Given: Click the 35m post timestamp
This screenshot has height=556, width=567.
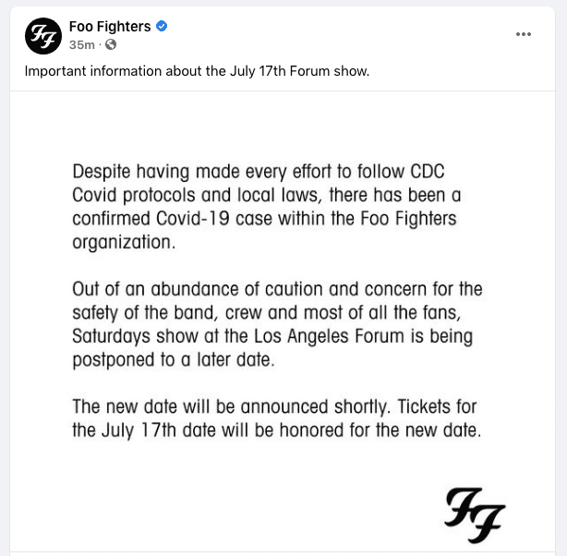Looking at the screenshot, I should click(x=81, y=44).
